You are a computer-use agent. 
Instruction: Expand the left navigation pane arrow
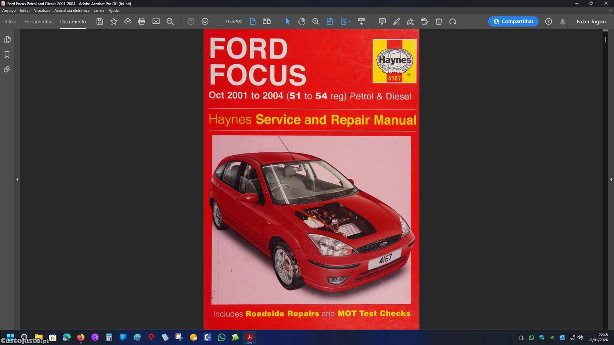click(x=17, y=179)
